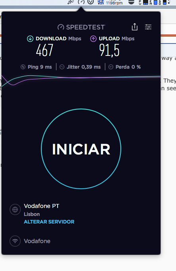
Task: Click the memory usage meter in menu bar
Action: pyautogui.click(x=153, y=2)
